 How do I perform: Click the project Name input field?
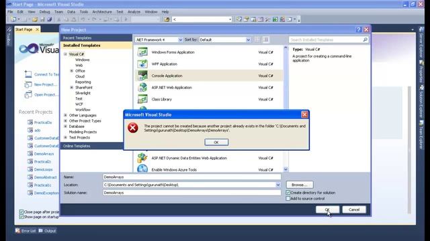coord(192,177)
